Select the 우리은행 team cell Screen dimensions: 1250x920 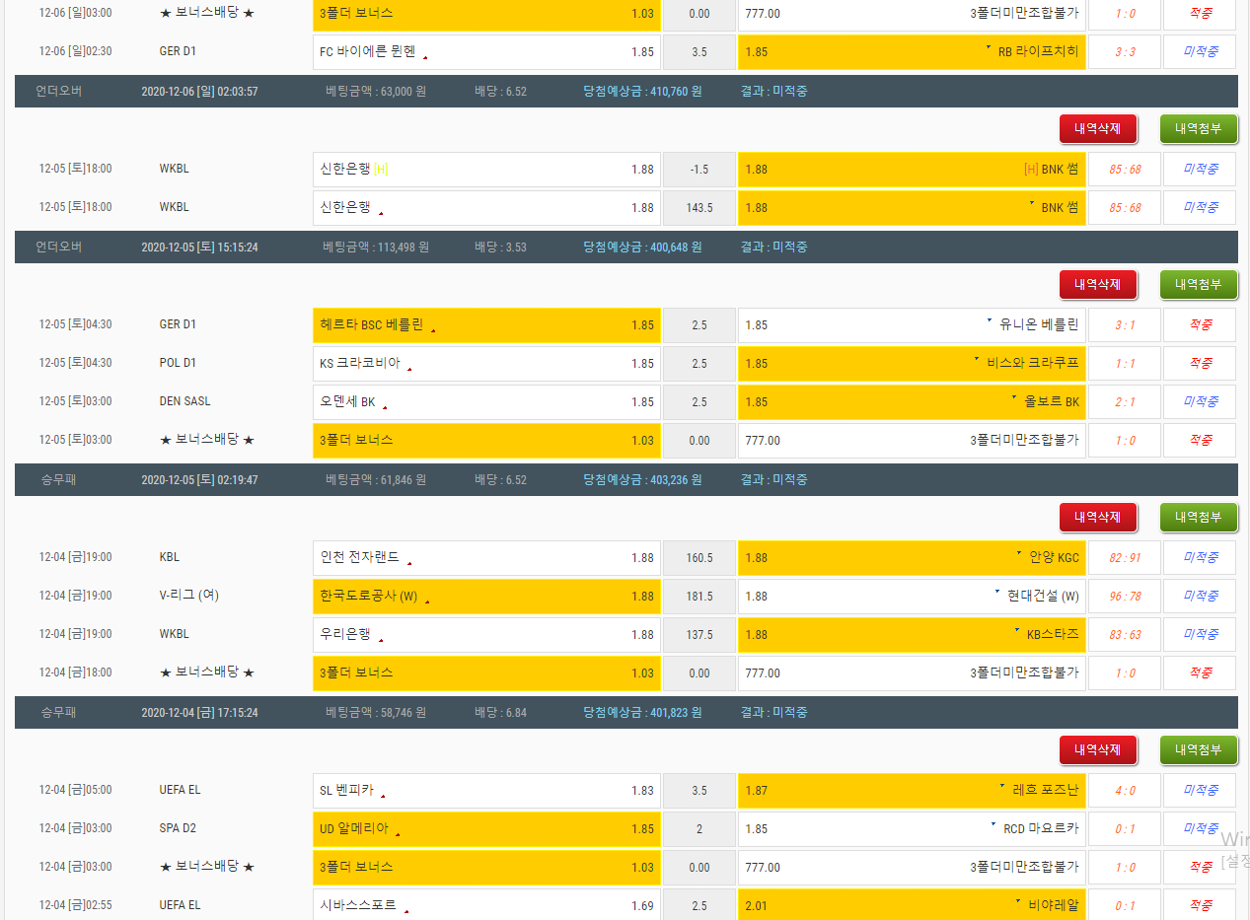pos(486,634)
